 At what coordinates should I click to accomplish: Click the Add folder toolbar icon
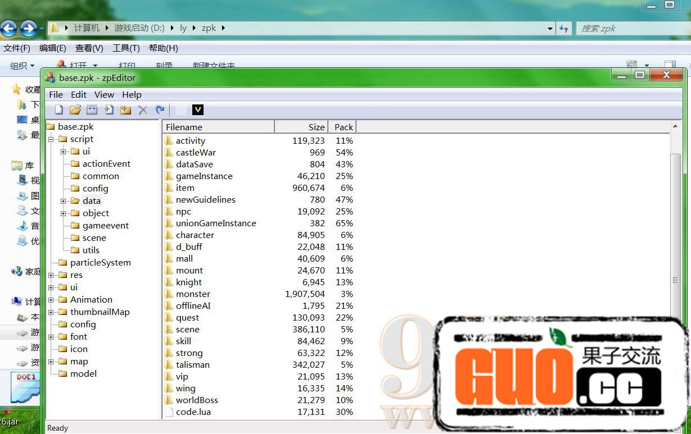(126, 110)
